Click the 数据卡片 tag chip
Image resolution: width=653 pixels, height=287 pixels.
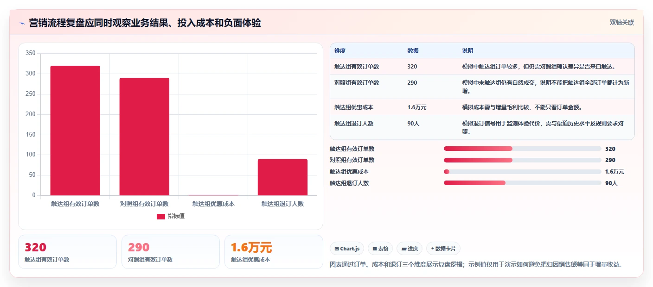tap(443, 249)
